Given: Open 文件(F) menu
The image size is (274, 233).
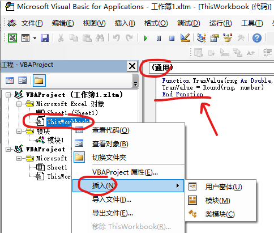Looking at the screenshot, I should tap(32, 23).
